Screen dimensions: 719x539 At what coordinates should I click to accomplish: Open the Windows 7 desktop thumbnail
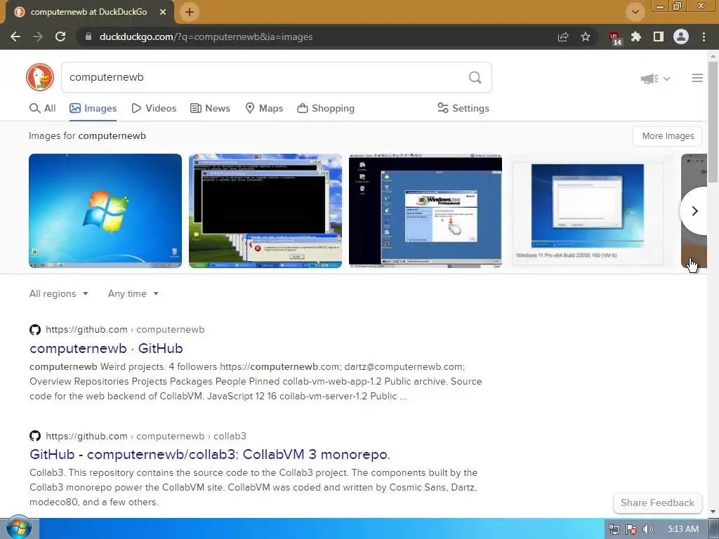point(105,211)
